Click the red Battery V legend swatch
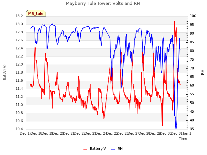 85,149
